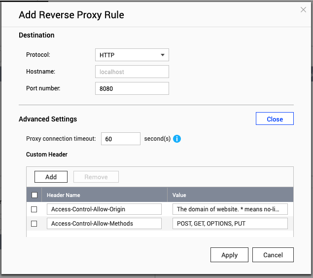
Task: Cancel the reverse proxy rule dialog
Action: pos(273,255)
